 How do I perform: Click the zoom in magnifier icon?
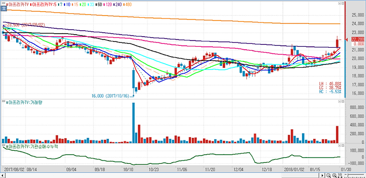[x=334, y=175]
